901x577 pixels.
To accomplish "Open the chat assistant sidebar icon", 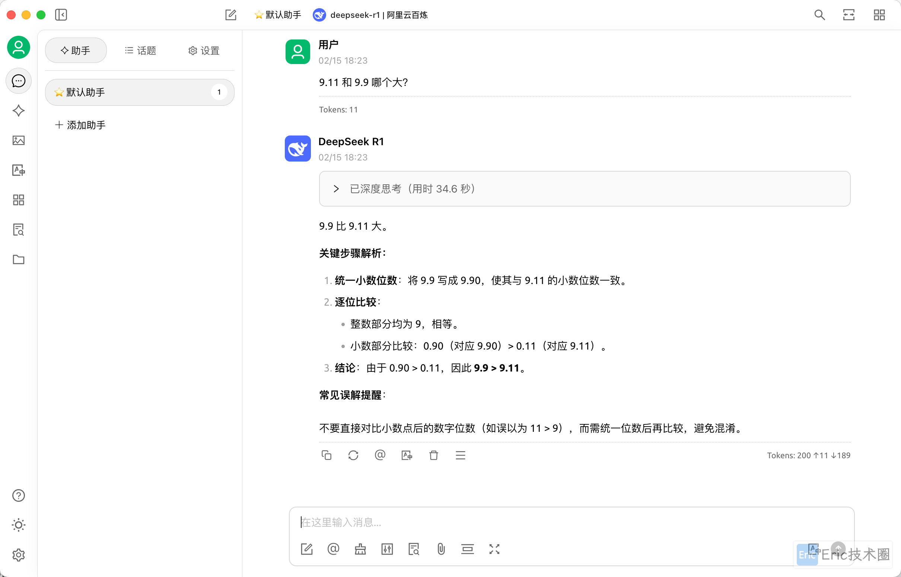I will coord(18,81).
